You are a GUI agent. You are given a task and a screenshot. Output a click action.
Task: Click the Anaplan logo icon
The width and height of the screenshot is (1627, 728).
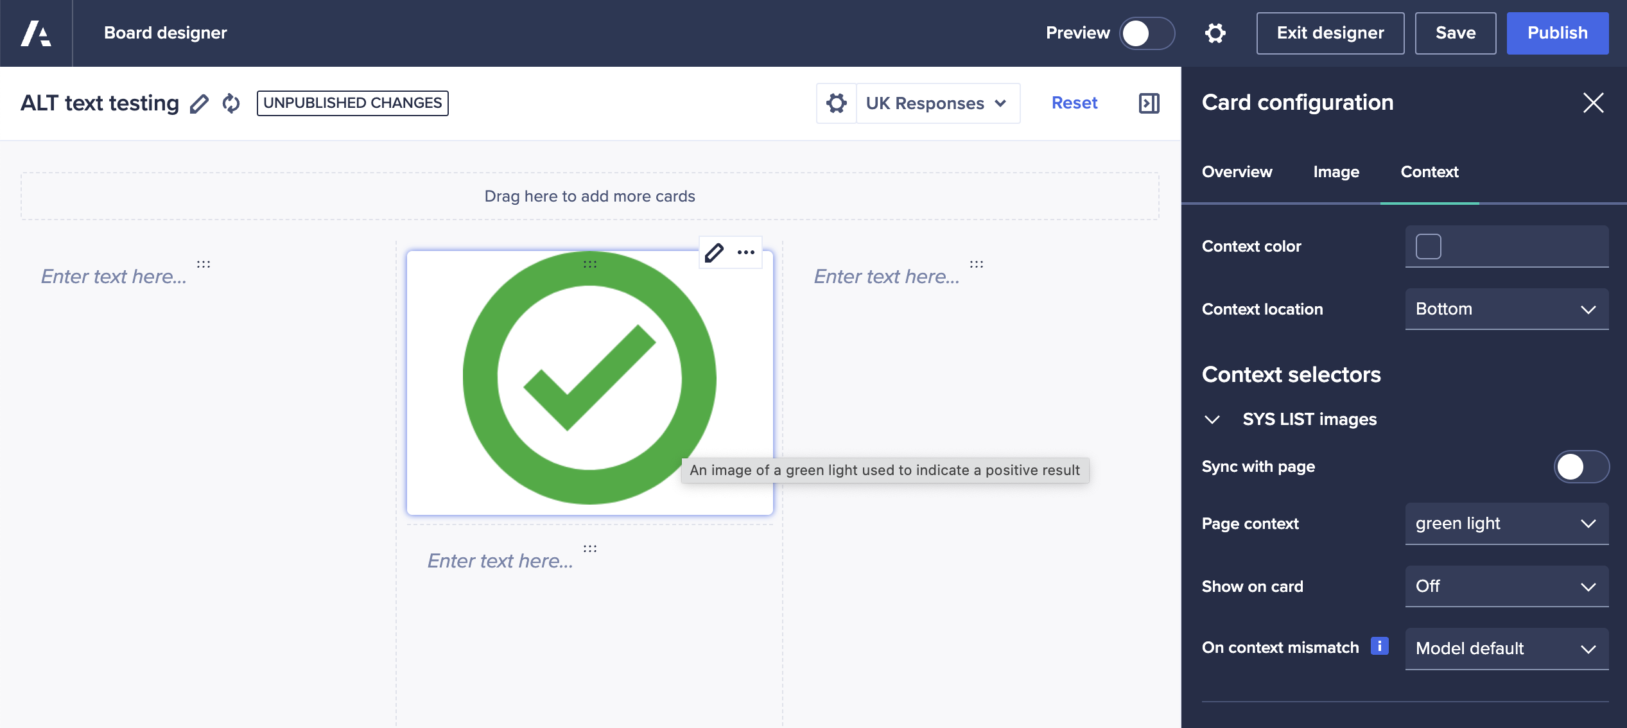coord(36,33)
